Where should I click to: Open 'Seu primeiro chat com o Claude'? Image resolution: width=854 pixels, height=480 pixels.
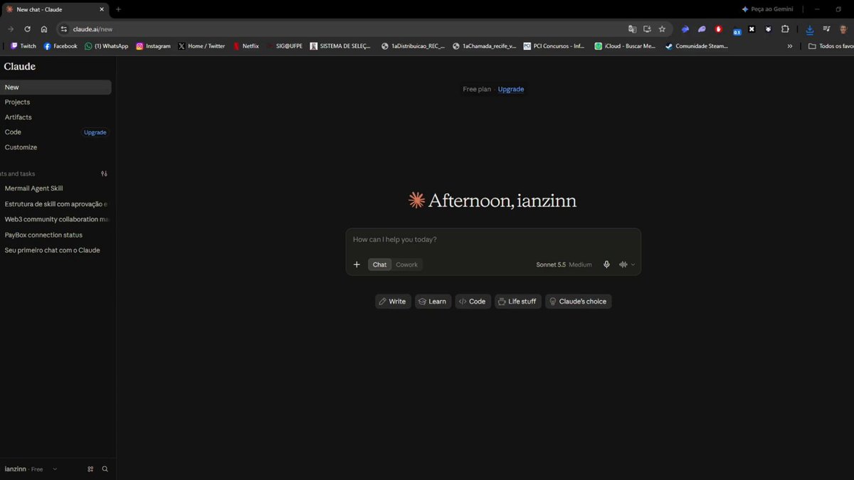click(x=56, y=250)
